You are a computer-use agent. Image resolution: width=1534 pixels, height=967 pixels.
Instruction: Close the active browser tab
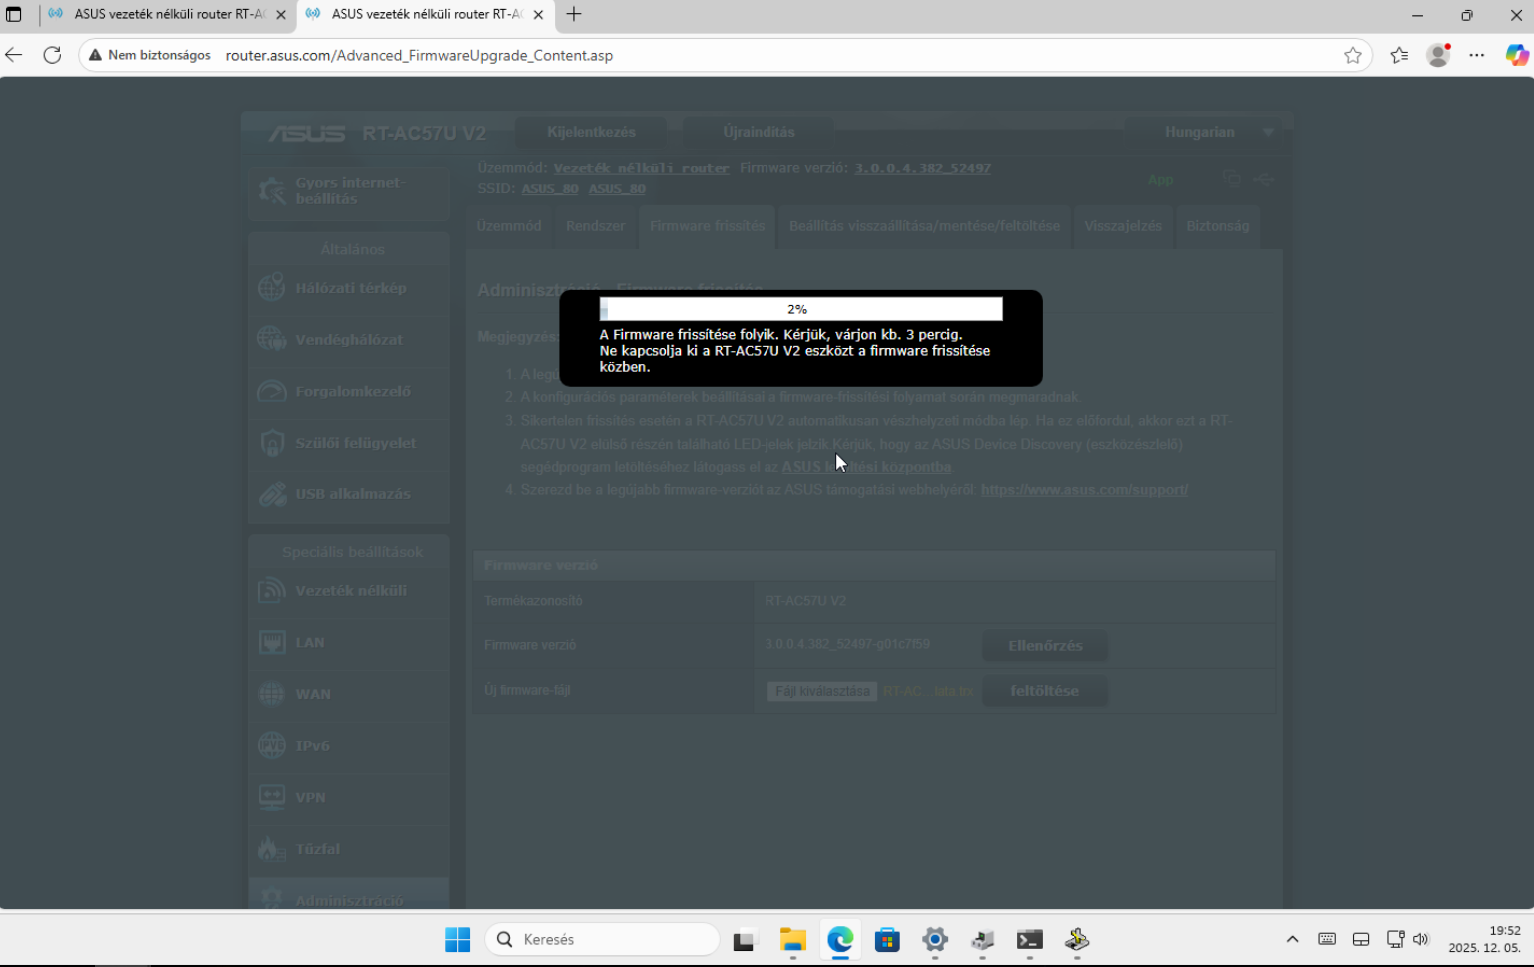click(x=538, y=15)
